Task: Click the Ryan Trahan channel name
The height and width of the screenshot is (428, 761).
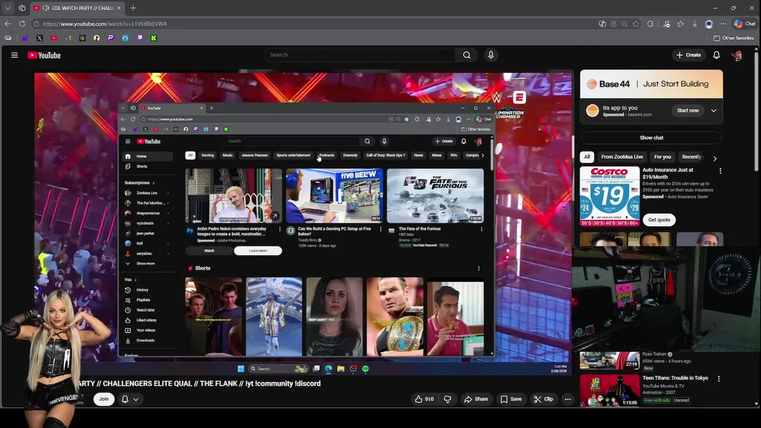Action: (x=654, y=354)
